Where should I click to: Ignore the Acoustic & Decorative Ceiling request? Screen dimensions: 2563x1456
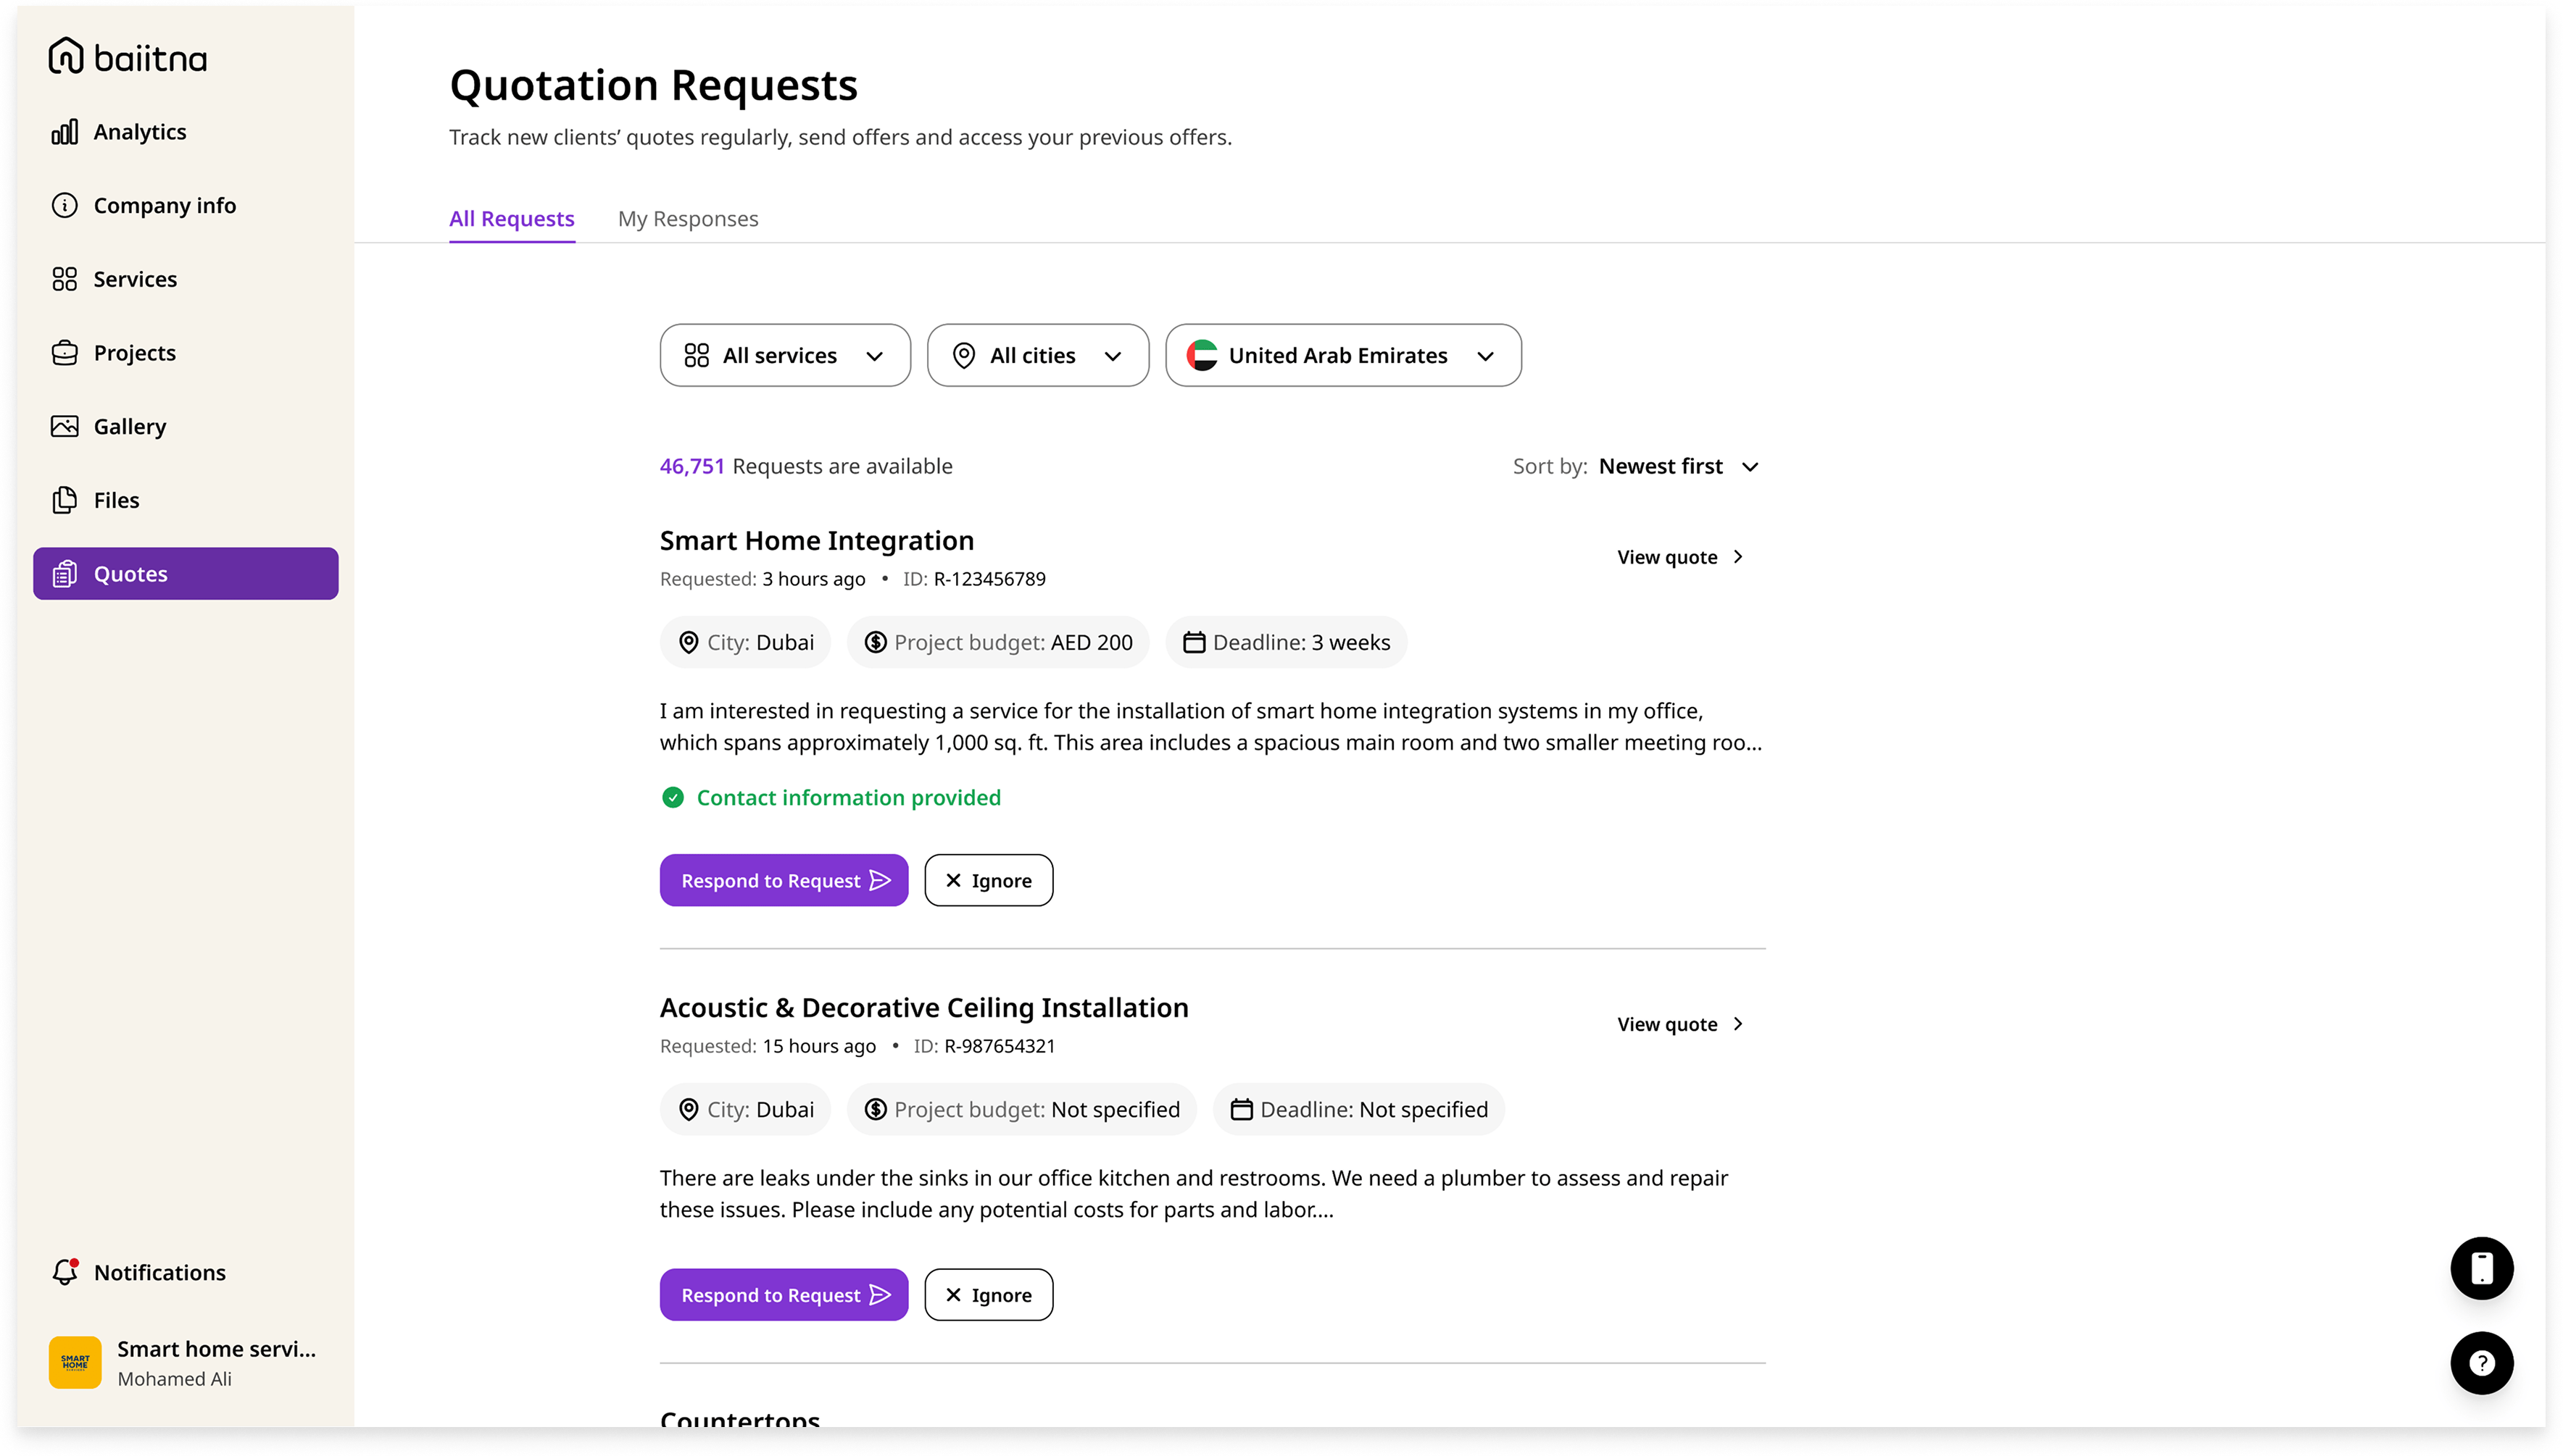[x=989, y=1294]
